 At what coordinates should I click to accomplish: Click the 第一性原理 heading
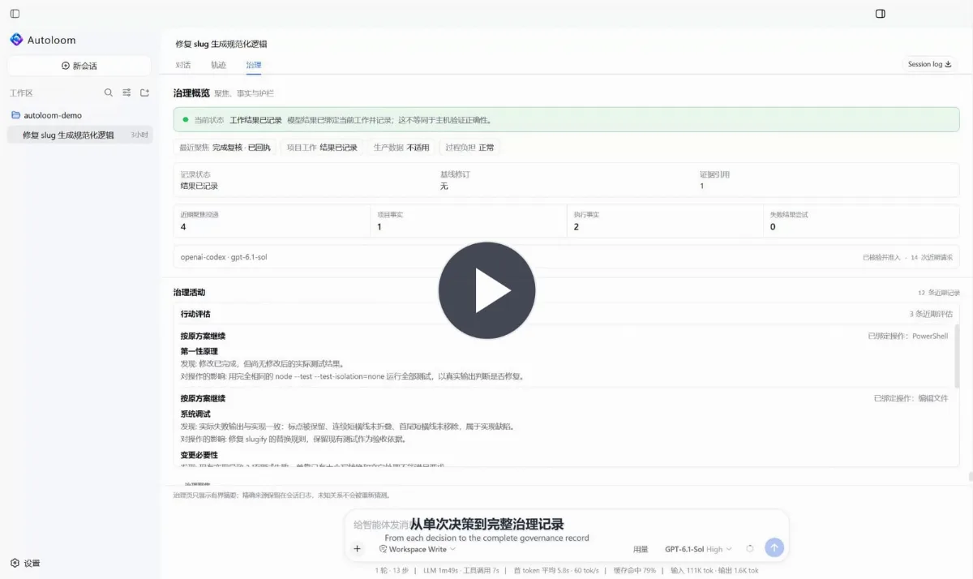pyautogui.click(x=199, y=351)
